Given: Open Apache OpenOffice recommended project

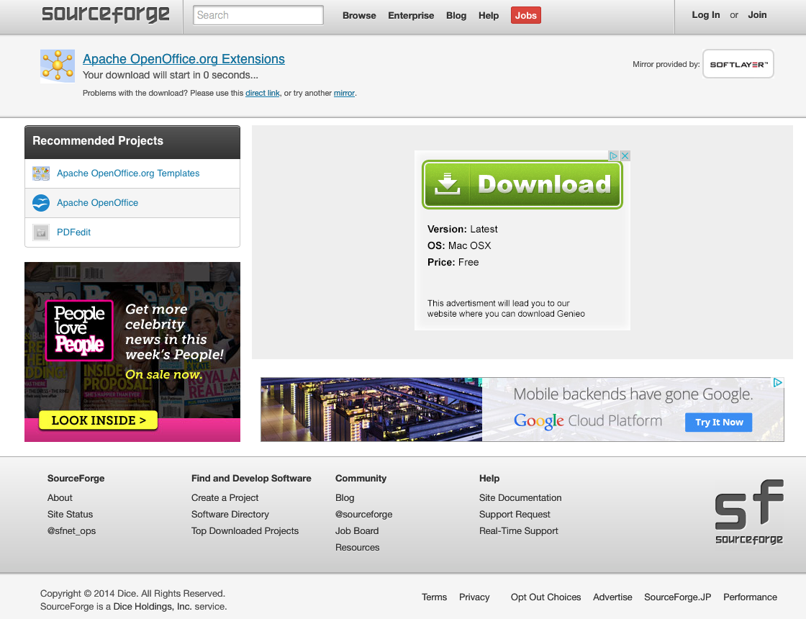Looking at the screenshot, I should (97, 202).
